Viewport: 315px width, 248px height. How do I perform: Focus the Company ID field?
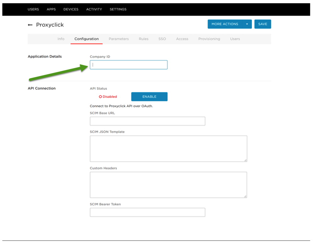pos(129,65)
